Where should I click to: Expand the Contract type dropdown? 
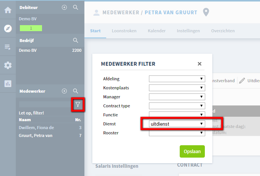click(x=177, y=106)
